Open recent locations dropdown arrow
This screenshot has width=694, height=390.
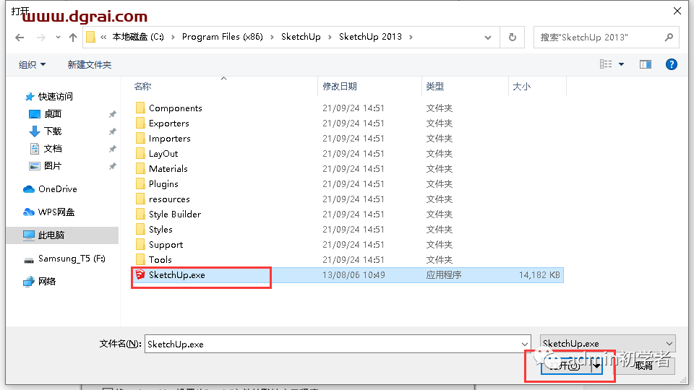pos(58,38)
